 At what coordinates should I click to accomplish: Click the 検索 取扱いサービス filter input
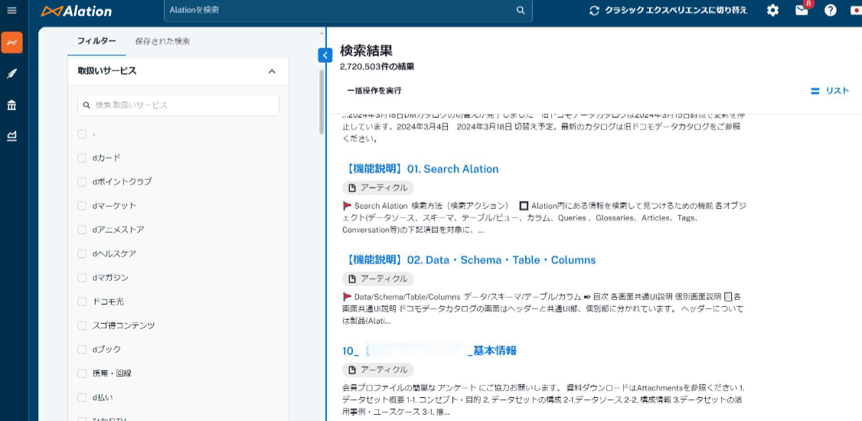point(178,106)
